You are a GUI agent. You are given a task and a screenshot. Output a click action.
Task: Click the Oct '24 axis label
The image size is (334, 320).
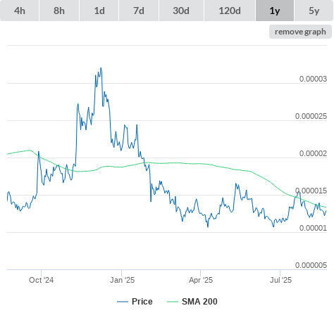pos(41,280)
